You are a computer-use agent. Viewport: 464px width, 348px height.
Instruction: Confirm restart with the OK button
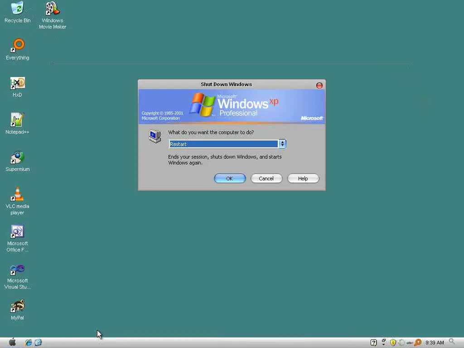230,179
